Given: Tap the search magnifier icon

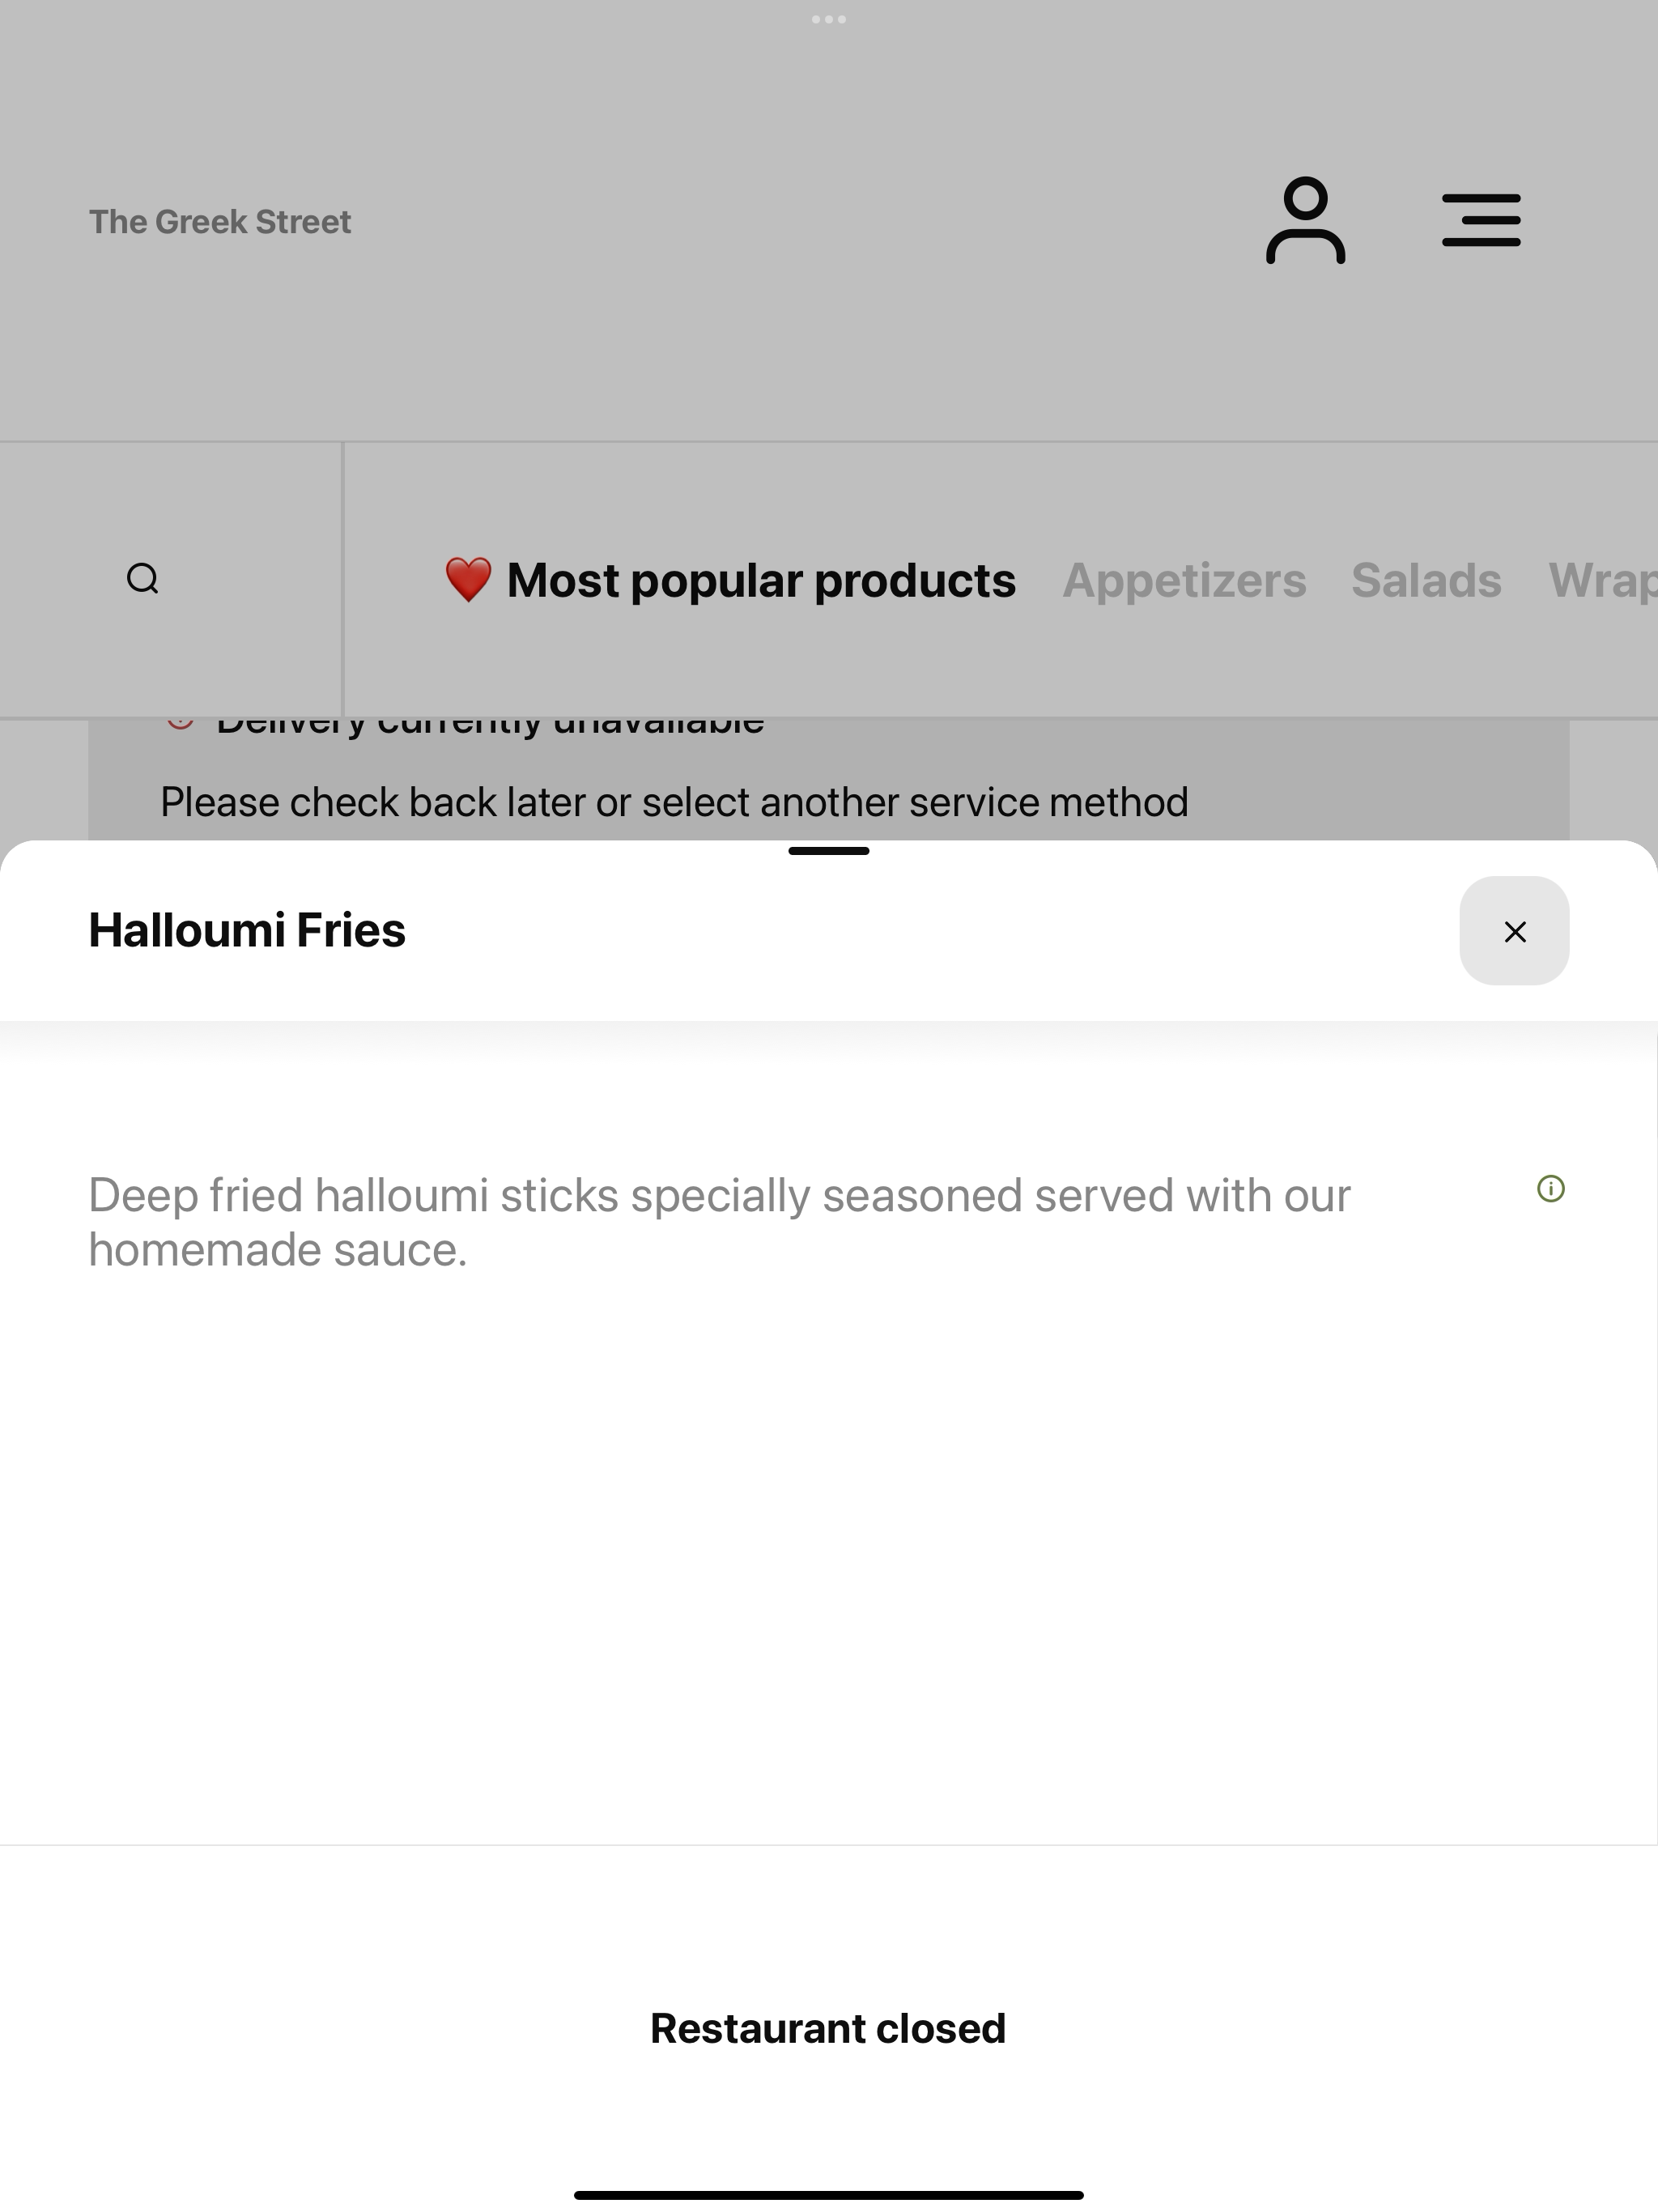Looking at the screenshot, I should click(x=143, y=579).
